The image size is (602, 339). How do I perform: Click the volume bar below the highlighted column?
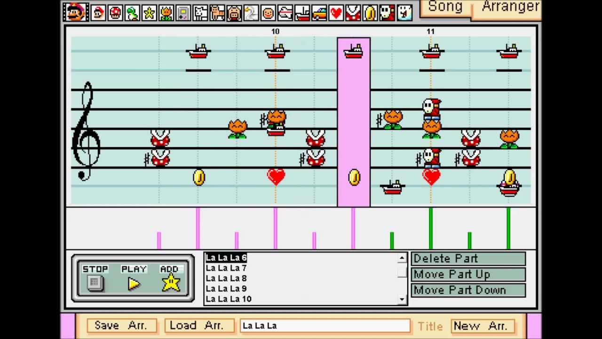coord(353,228)
